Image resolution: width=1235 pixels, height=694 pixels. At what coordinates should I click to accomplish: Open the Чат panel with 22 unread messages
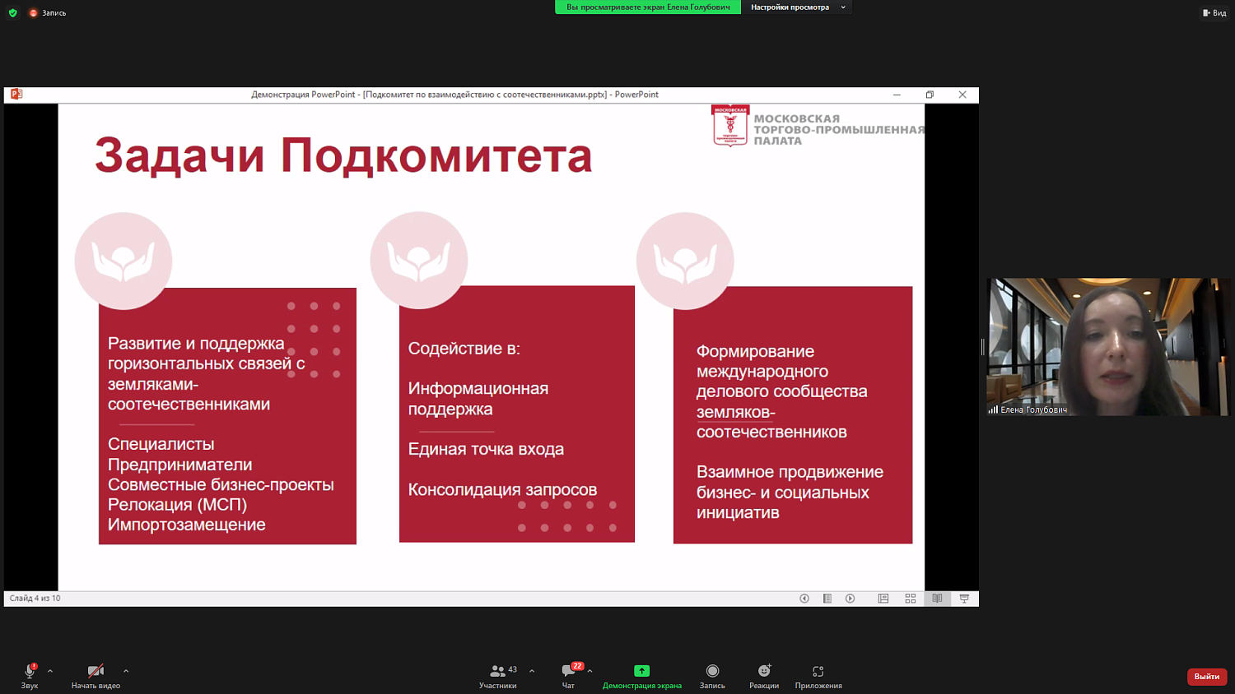tap(566, 674)
